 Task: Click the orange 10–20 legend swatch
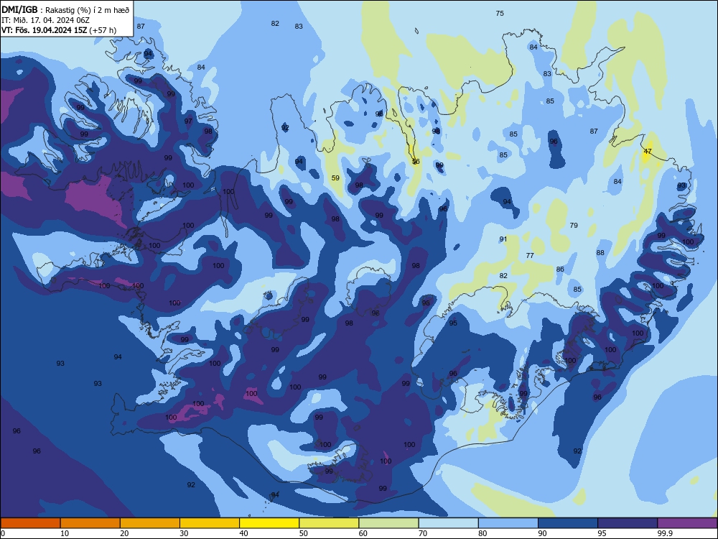[x=90, y=523]
